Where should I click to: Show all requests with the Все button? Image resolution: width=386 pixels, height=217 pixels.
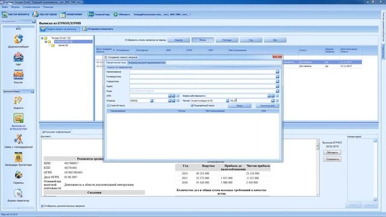point(275,40)
